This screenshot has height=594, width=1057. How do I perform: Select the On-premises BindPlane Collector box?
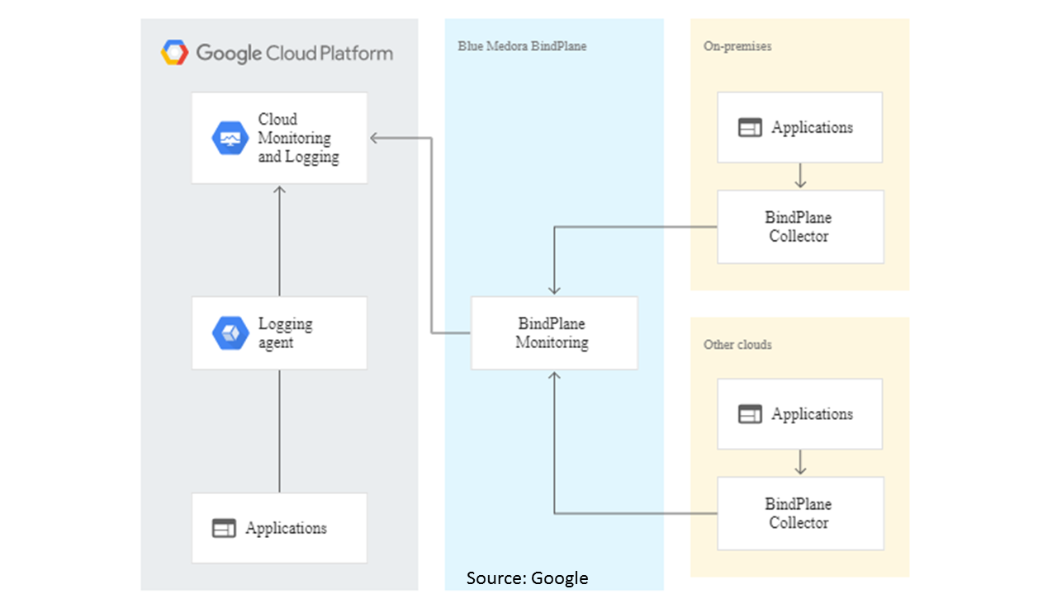(800, 227)
